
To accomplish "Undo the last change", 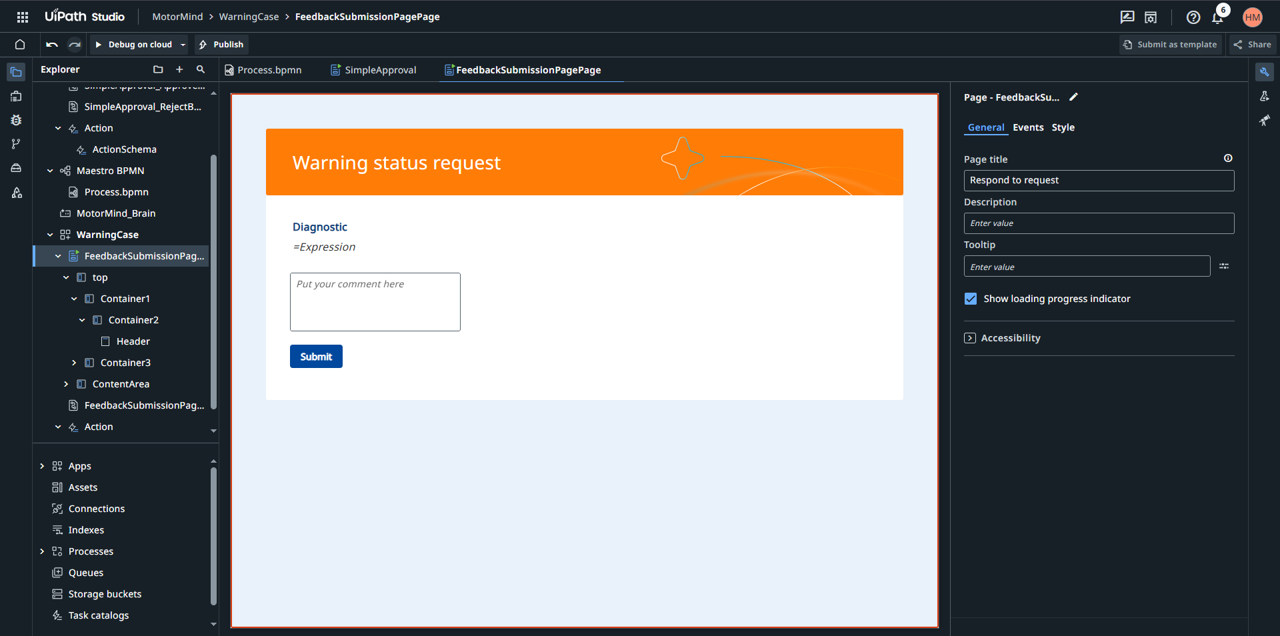I will point(52,45).
